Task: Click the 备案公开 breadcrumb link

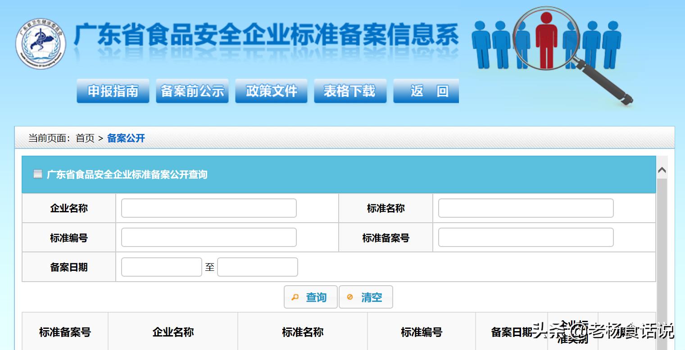Action: (126, 138)
